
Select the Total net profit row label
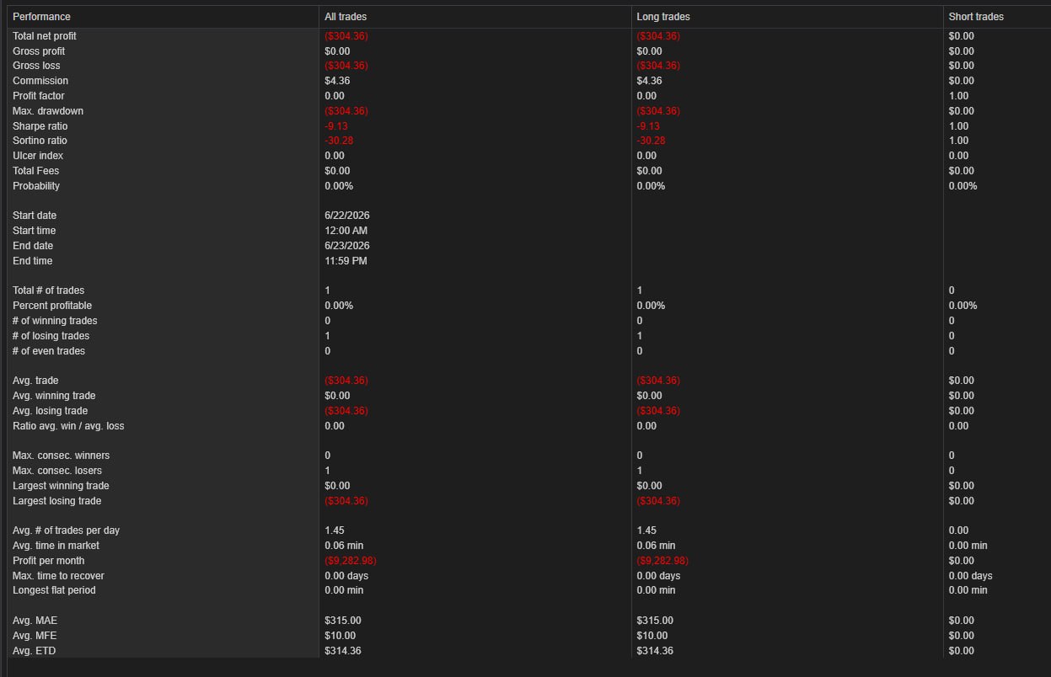(x=45, y=36)
